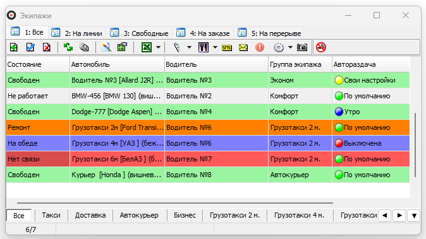Select bottom group tab Бизнес
Viewport: 426px width, 239px height.
(185, 215)
